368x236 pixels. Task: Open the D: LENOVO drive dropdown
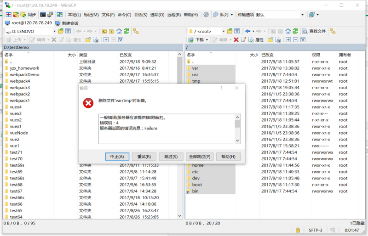tap(54, 31)
